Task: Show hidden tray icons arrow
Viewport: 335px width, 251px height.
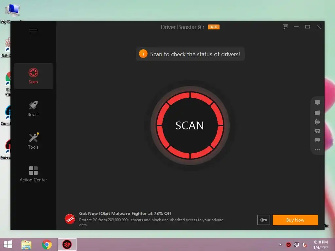Action: [280, 245]
